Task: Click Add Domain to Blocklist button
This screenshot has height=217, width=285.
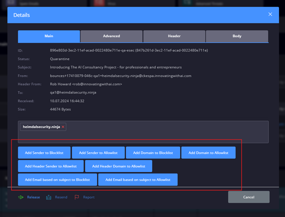Action: click(x=153, y=152)
